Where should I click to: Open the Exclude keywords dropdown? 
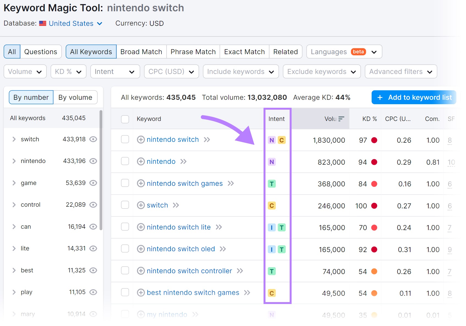(322, 72)
